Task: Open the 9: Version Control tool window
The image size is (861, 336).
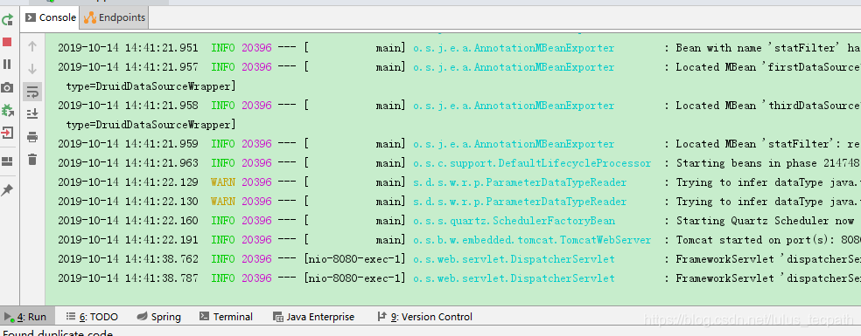Action: [x=424, y=317]
